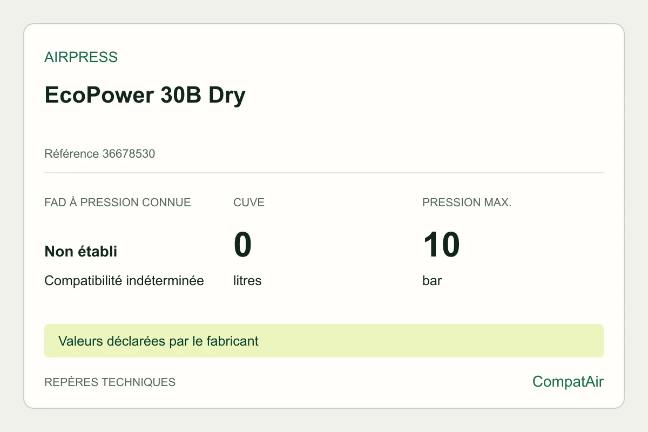Select the Non établi value
This screenshot has height=432, width=648.
point(80,251)
